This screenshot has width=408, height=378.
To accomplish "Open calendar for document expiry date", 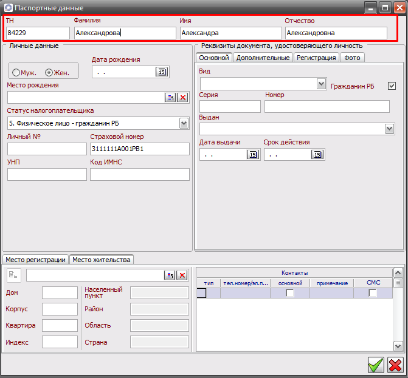I will click(317, 155).
